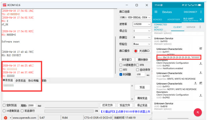
Task: Click the 打开文件 open file button
Action: click(108, 105)
